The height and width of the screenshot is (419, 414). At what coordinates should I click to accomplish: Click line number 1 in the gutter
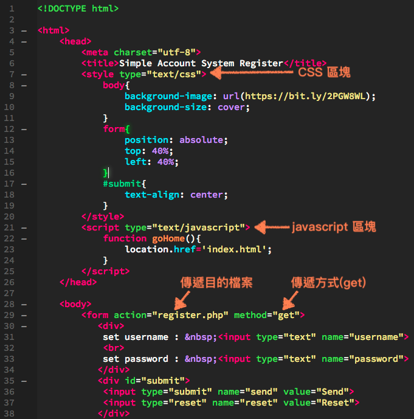pos(12,9)
